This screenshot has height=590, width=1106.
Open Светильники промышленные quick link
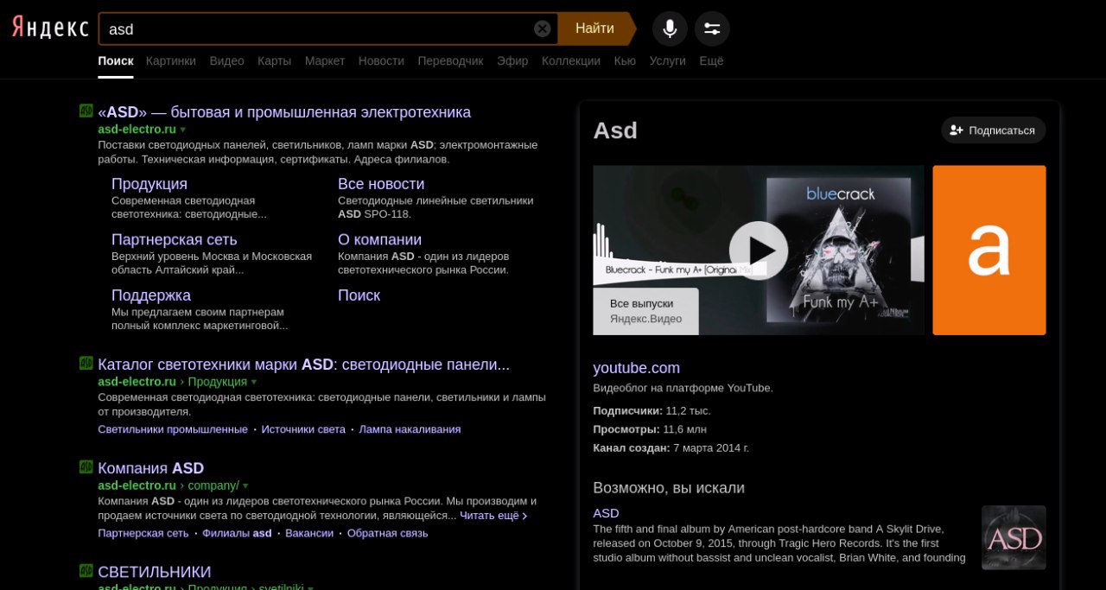click(173, 429)
